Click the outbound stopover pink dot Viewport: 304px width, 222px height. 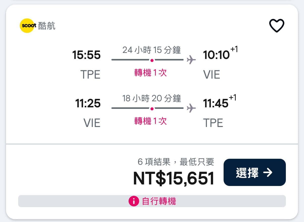(152, 60)
